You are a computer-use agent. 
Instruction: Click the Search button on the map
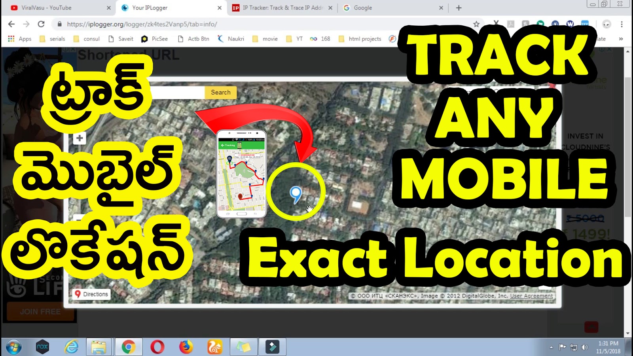click(220, 92)
